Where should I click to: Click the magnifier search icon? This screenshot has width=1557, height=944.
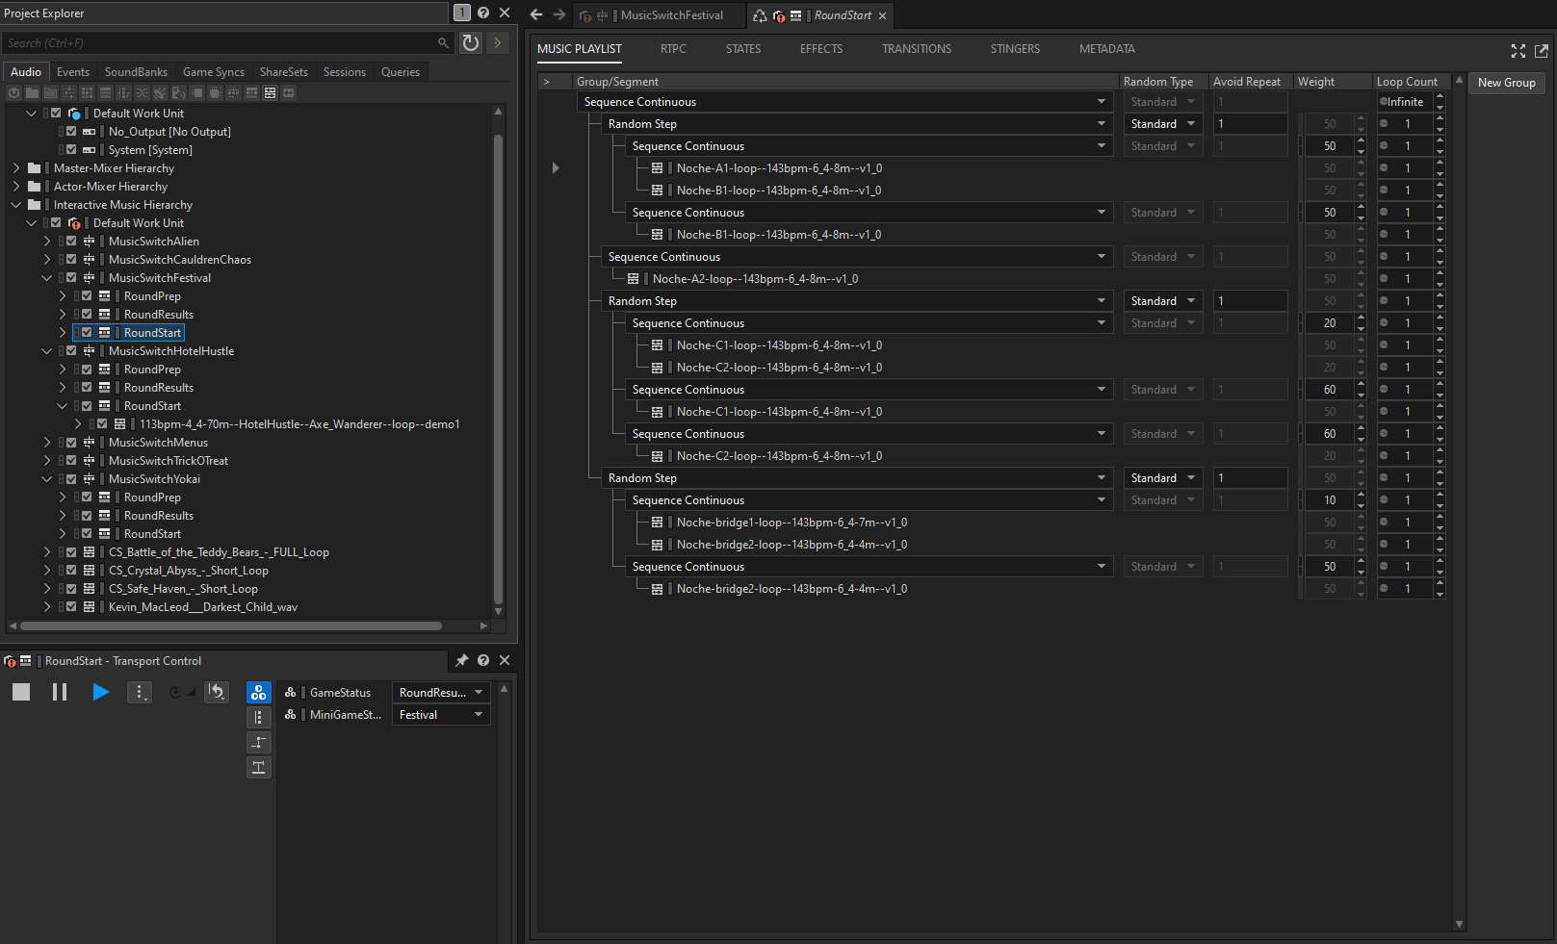click(443, 42)
